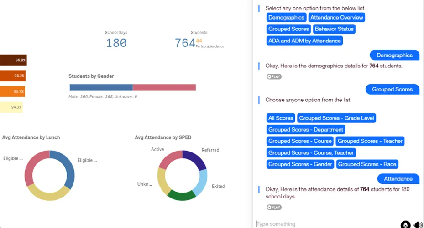Choose the All Scores option
424x228 pixels.
tap(281, 118)
